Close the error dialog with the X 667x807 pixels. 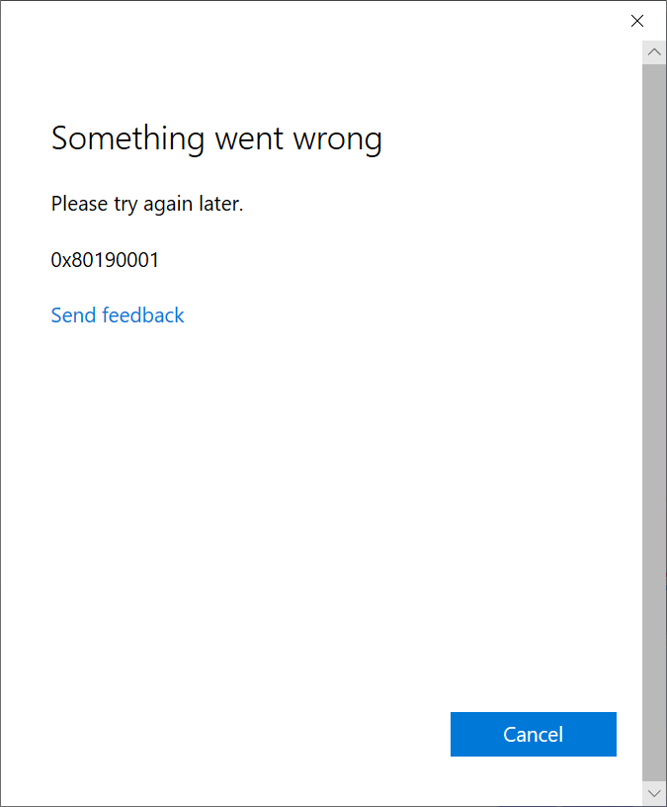(636, 21)
